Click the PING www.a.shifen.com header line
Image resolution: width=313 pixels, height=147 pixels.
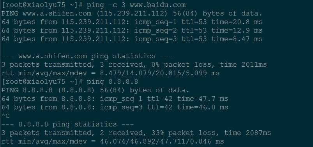132,14
